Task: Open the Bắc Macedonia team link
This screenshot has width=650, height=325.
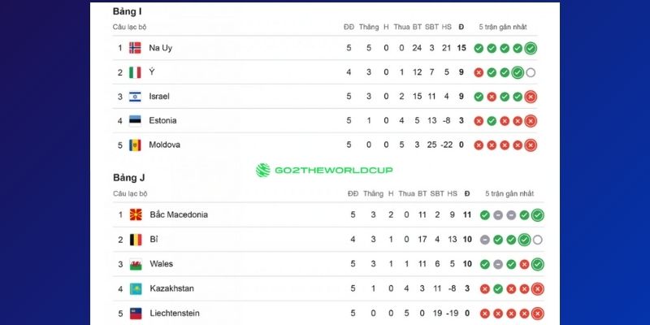Action: [x=179, y=214]
